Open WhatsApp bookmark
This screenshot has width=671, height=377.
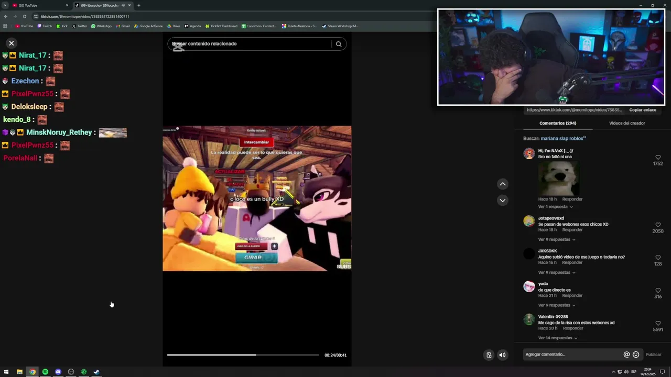101,26
